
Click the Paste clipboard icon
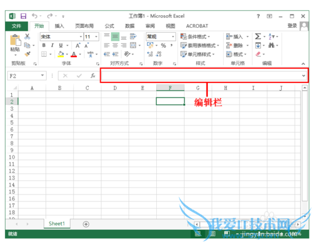(x=15, y=40)
